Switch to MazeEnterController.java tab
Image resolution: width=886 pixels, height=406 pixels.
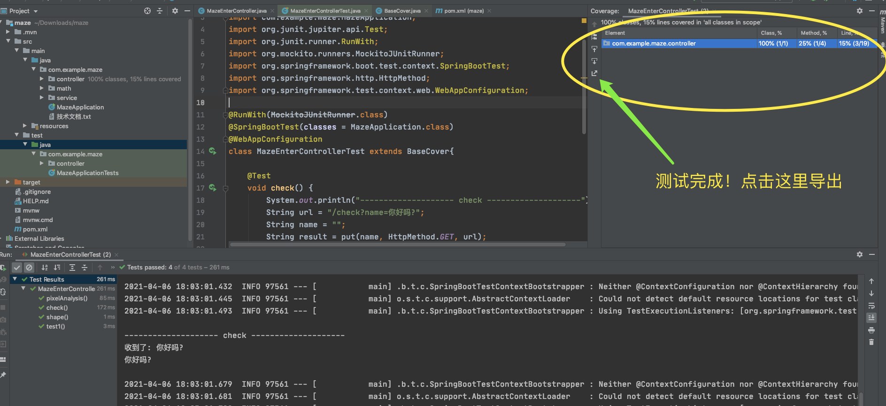[236, 11]
